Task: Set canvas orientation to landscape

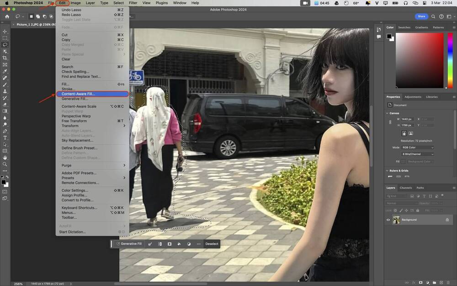Action: pos(411,133)
